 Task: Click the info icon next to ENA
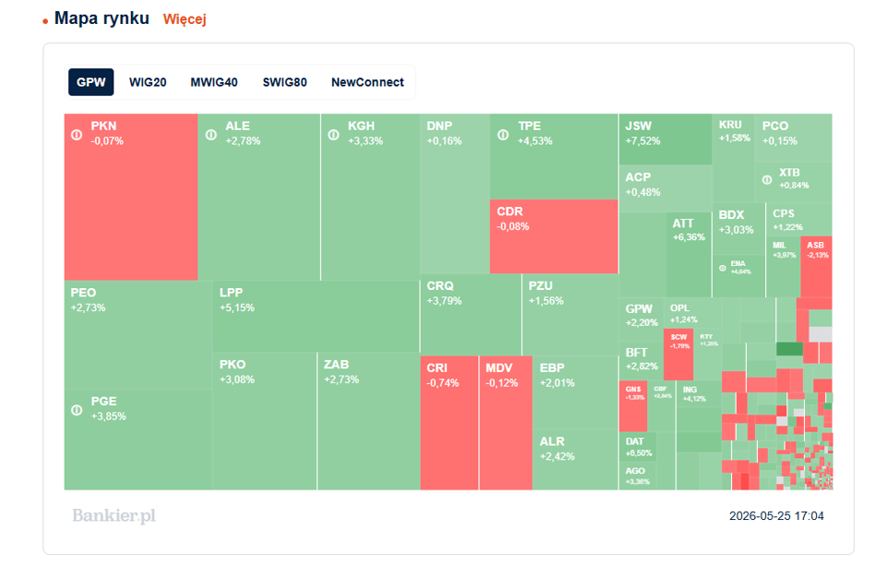(723, 269)
